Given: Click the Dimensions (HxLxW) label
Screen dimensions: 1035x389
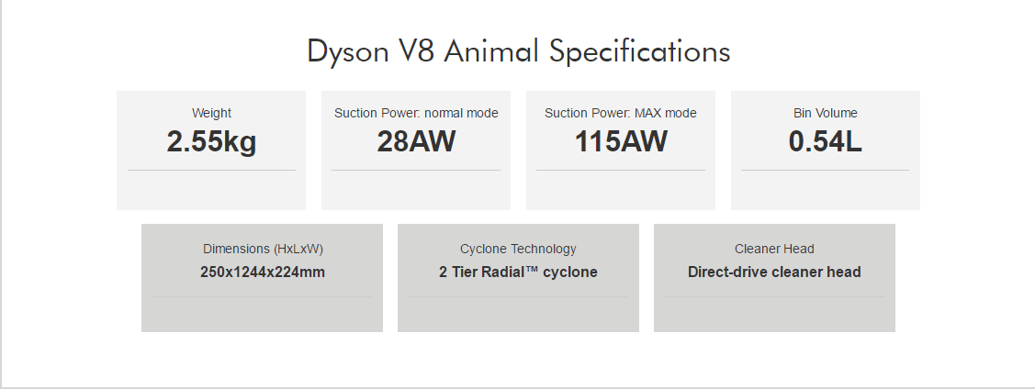Looking at the screenshot, I should coord(263,249).
